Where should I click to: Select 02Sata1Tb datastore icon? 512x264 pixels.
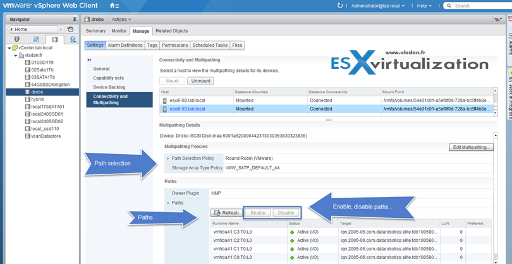coord(28,70)
